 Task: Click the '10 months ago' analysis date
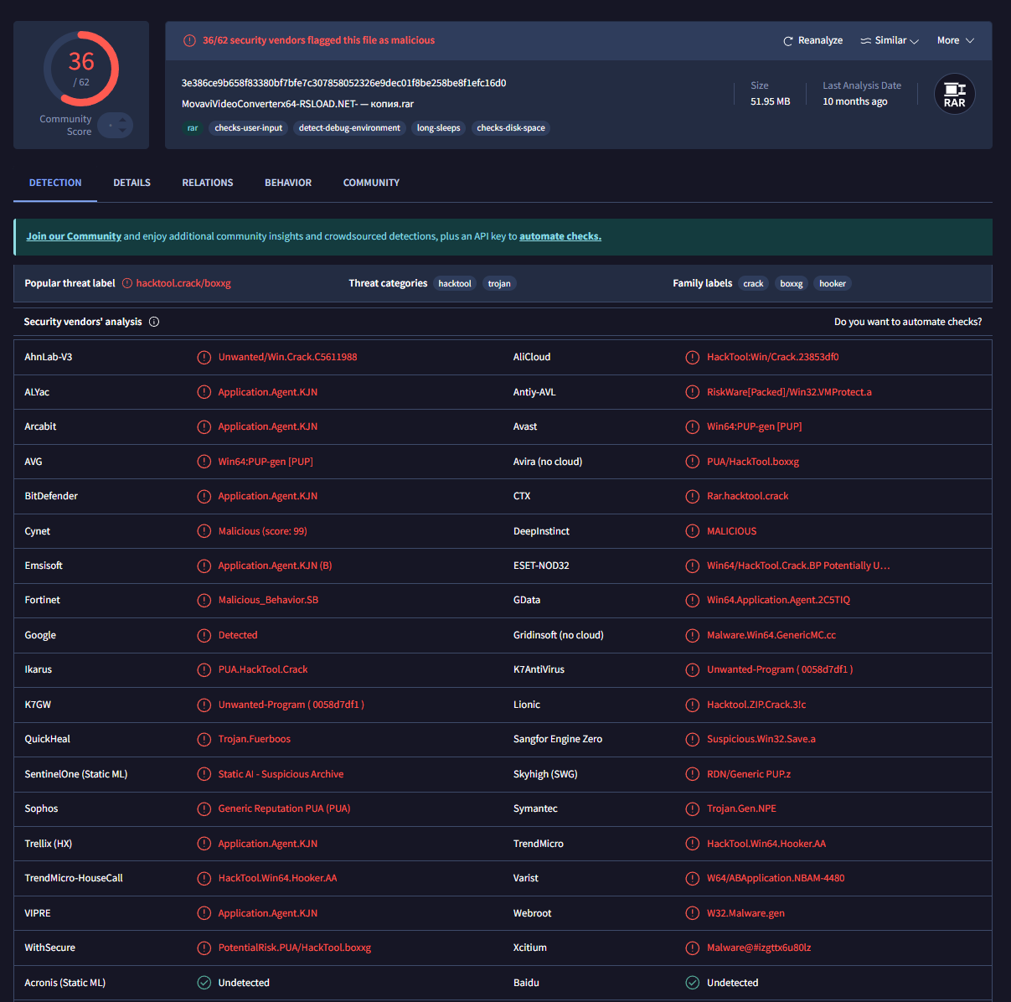(854, 101)
